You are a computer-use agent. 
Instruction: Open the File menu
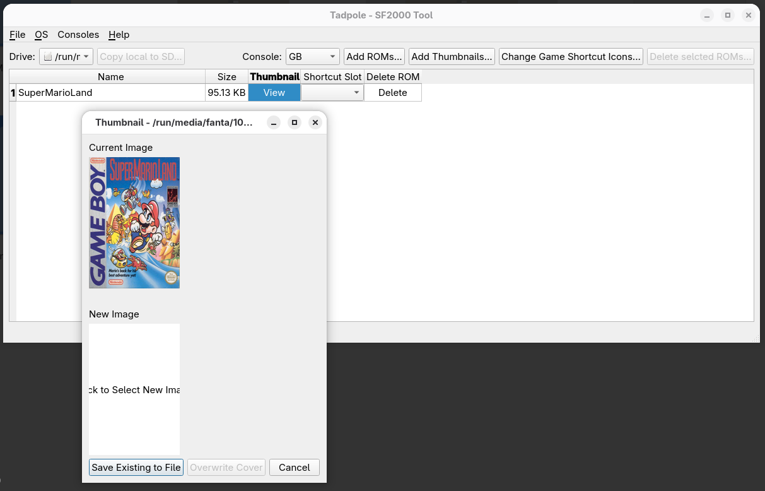[17, 35]
